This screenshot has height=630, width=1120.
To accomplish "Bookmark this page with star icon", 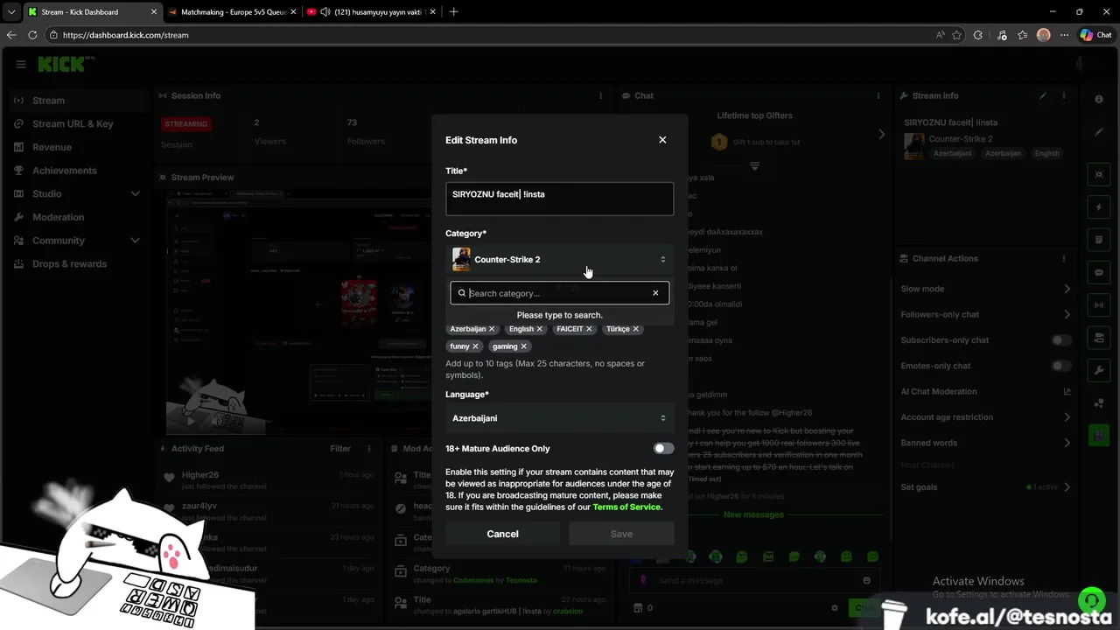I will pyautogui.click(x=956, y=35).
